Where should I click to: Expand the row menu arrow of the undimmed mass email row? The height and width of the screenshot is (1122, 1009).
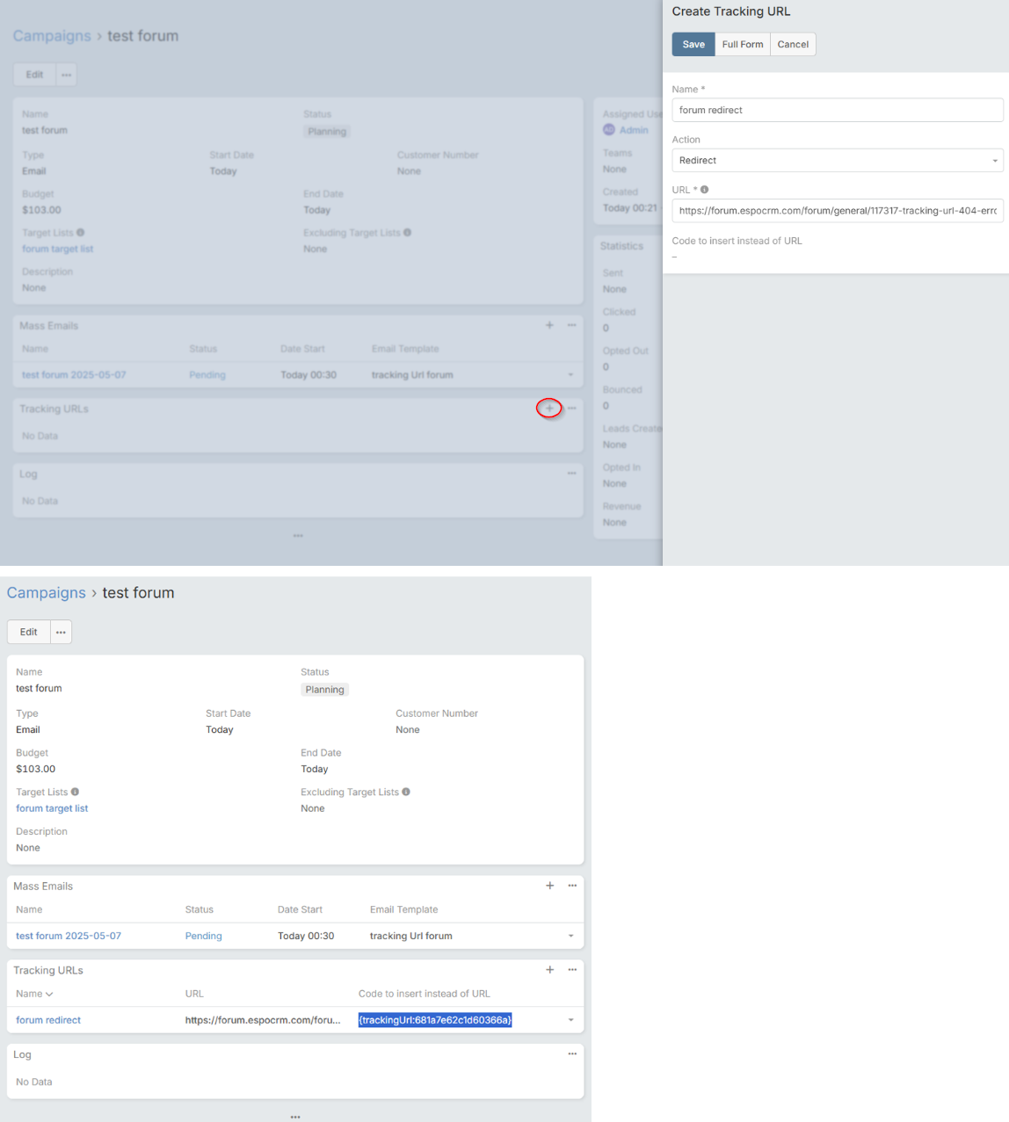pyautogui.click(x=570, y=936)
